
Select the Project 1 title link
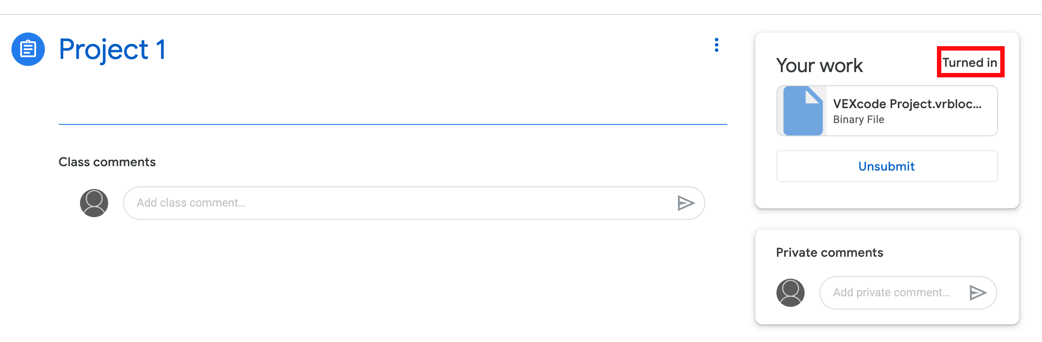coord(113,50)
